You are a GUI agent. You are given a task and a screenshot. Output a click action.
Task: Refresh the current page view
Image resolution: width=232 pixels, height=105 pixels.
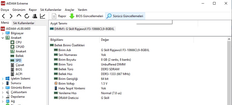tap(27, 16)
